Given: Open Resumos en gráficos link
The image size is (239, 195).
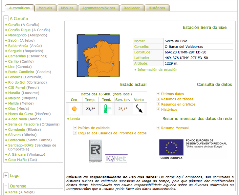Looking at the screenshot, I should (x=178, y=104).
